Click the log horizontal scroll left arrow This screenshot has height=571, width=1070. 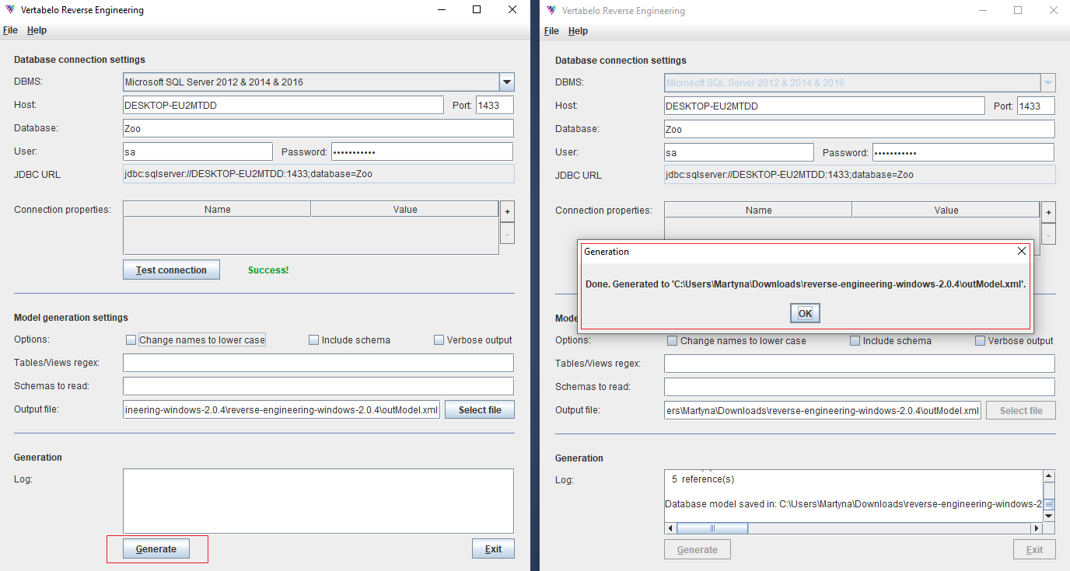(x=670, y=528)
